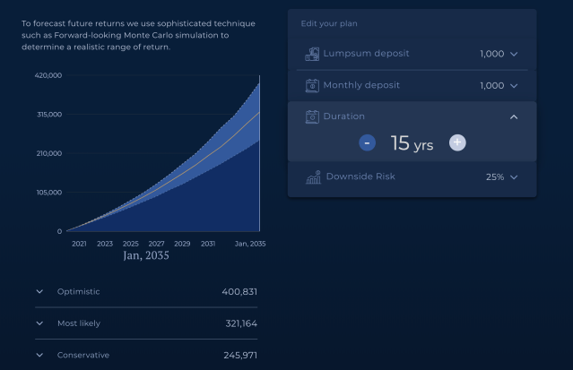Click the Lumpsum deposit money icon
573x370 pixels.
click(312, 54)
